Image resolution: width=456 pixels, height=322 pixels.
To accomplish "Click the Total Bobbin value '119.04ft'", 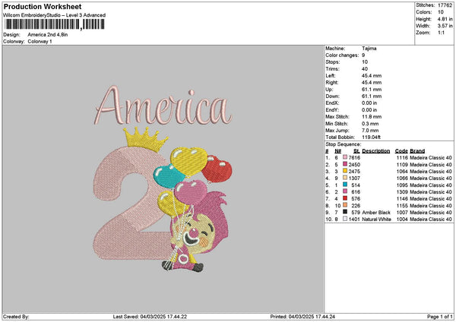I will [371, 137].
